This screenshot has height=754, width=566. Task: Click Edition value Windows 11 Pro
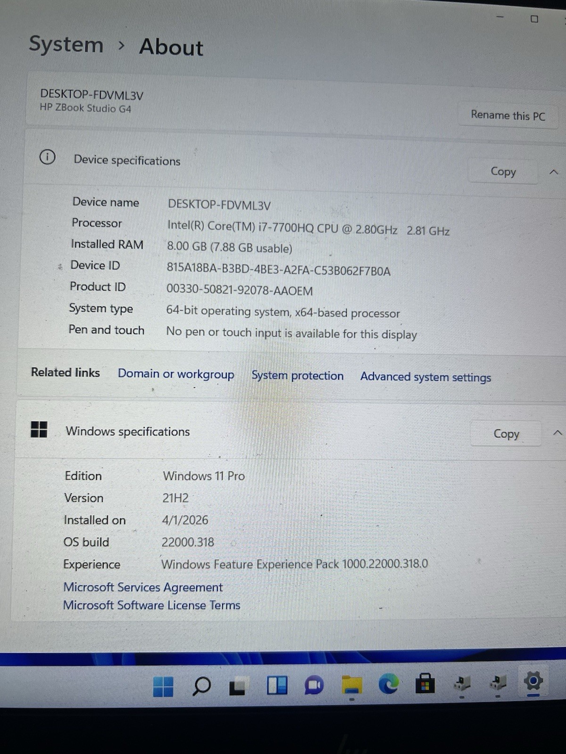pyautogui.click(x=204, y=476)
